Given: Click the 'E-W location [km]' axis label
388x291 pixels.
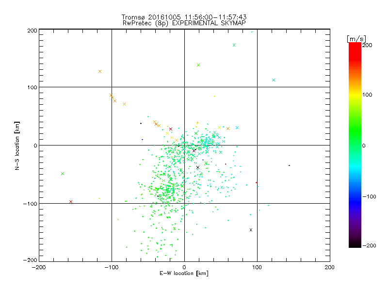Looking at the screenshot, I should 184,274.
